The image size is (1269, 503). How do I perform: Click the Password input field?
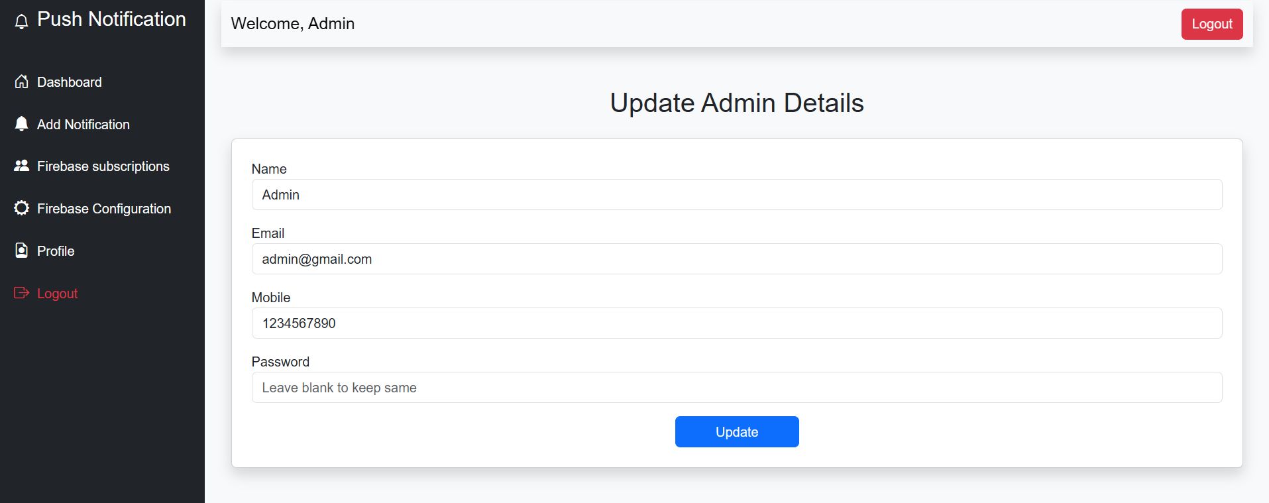point(736,388)
